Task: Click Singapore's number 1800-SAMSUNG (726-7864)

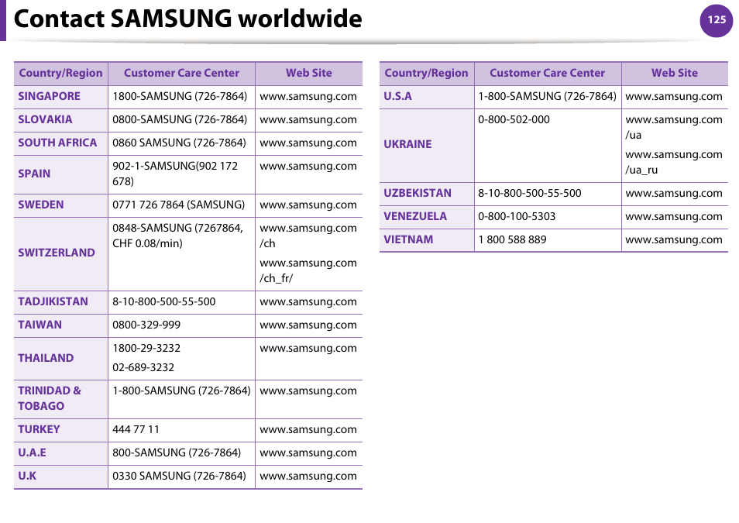Action: click(180, 96)
